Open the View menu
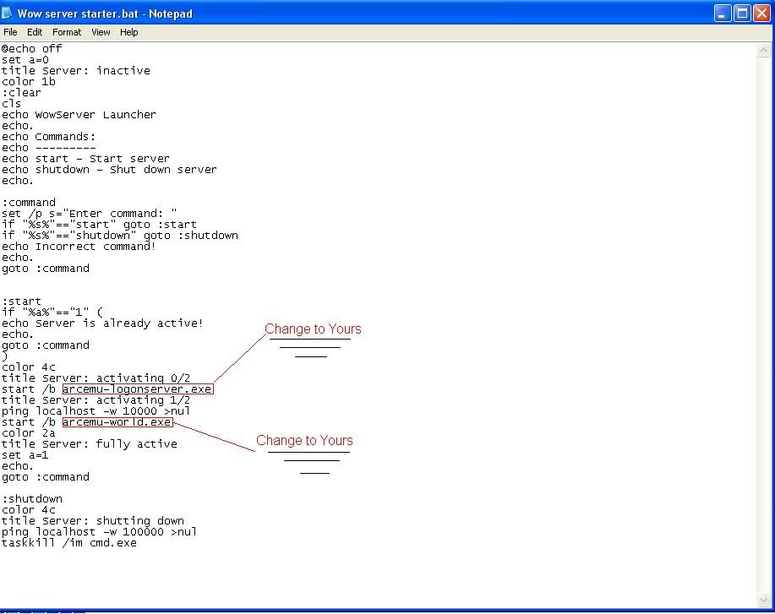The width and height of the screenshot is (775, 614). [x=101, y=32]
